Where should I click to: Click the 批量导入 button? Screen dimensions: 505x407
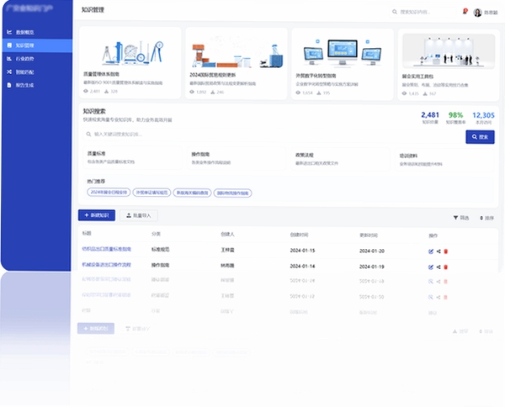click(x=139, y=215)
